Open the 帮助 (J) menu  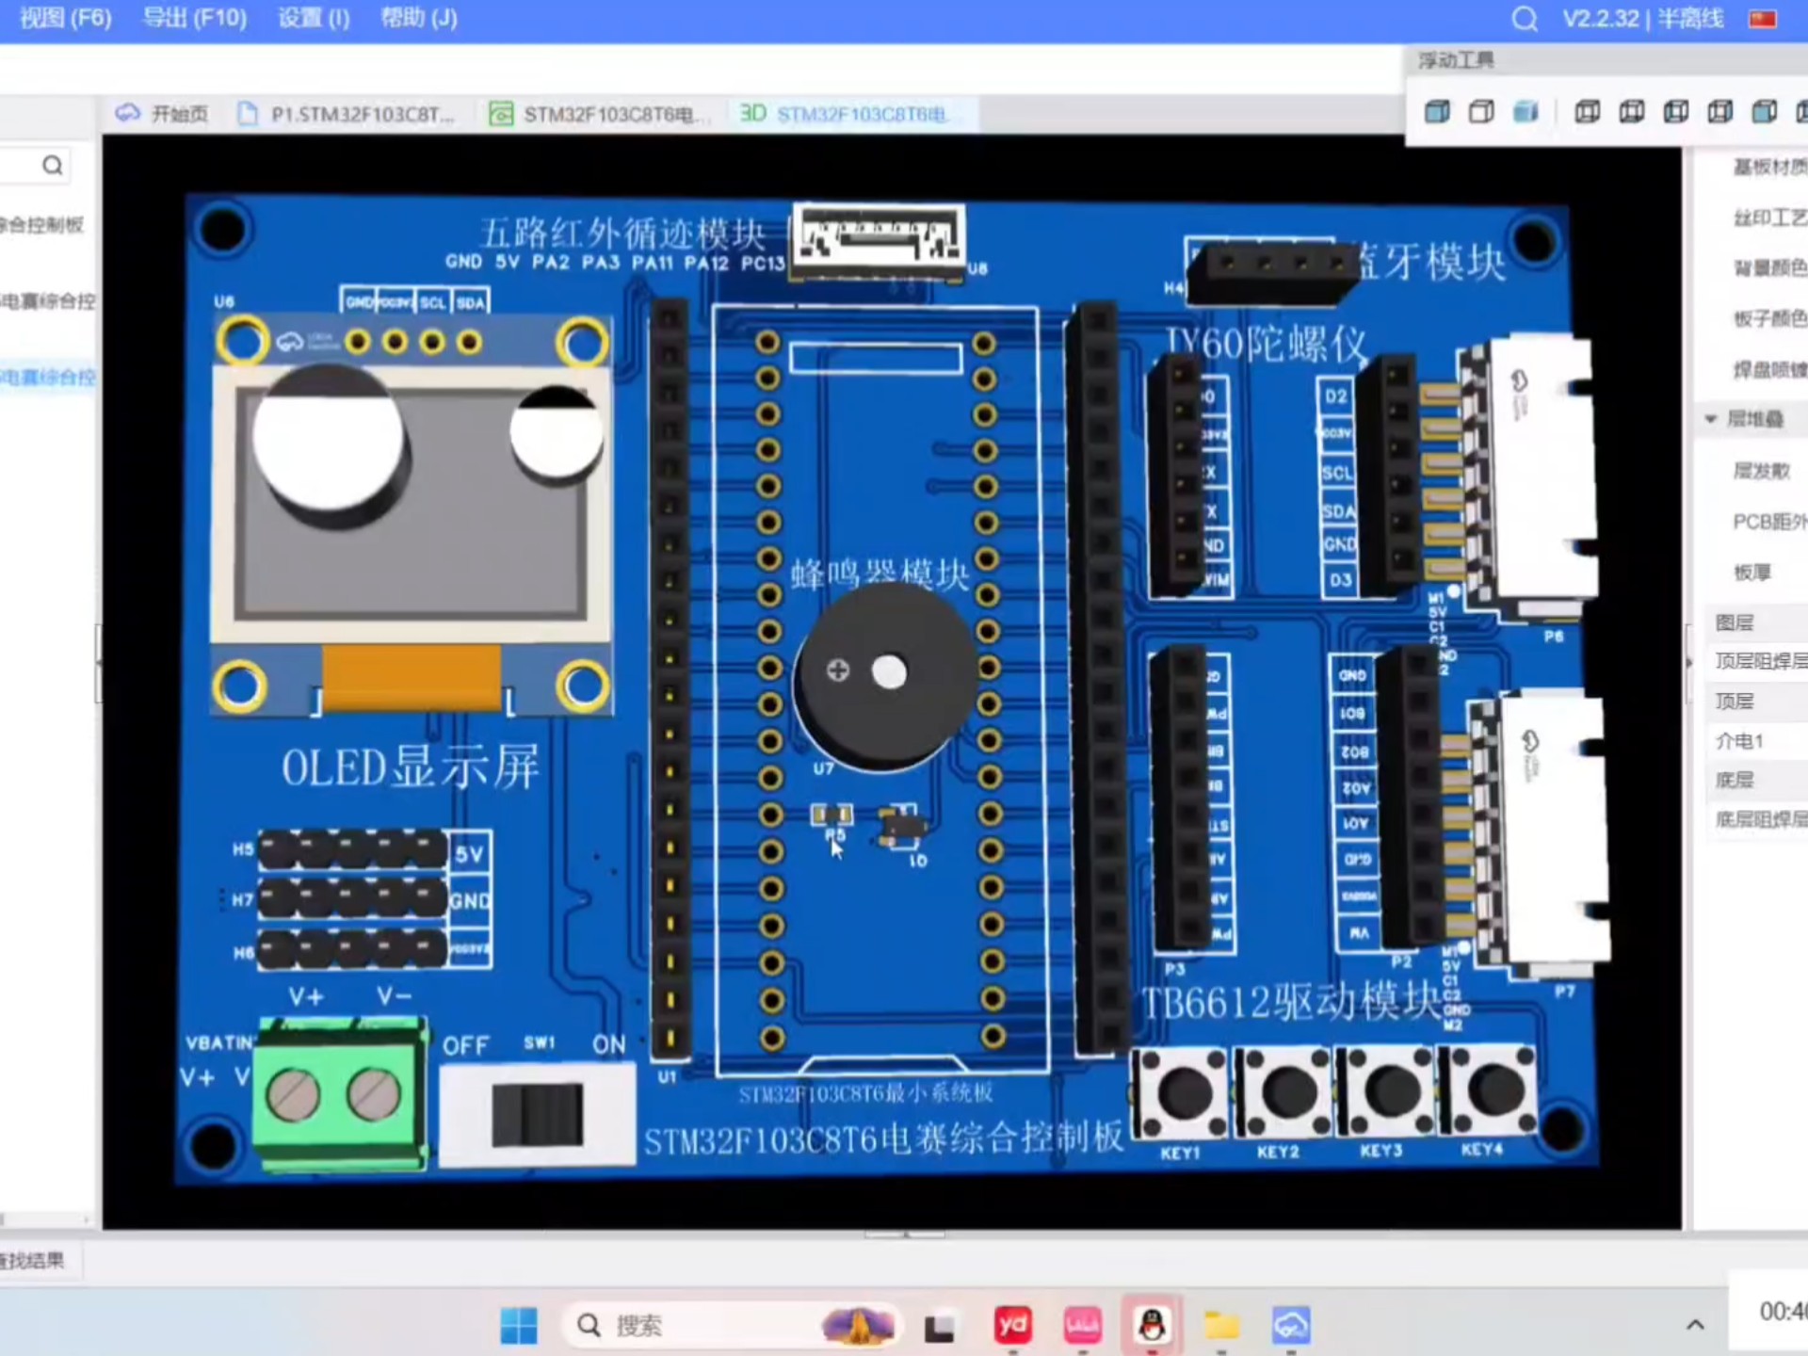point(419,19)
